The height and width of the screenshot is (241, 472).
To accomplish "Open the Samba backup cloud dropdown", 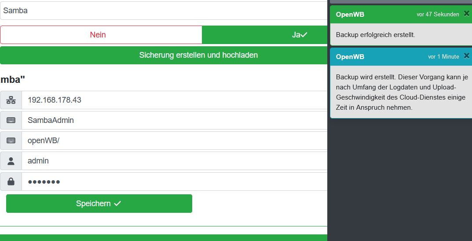I will pos(164,11).
